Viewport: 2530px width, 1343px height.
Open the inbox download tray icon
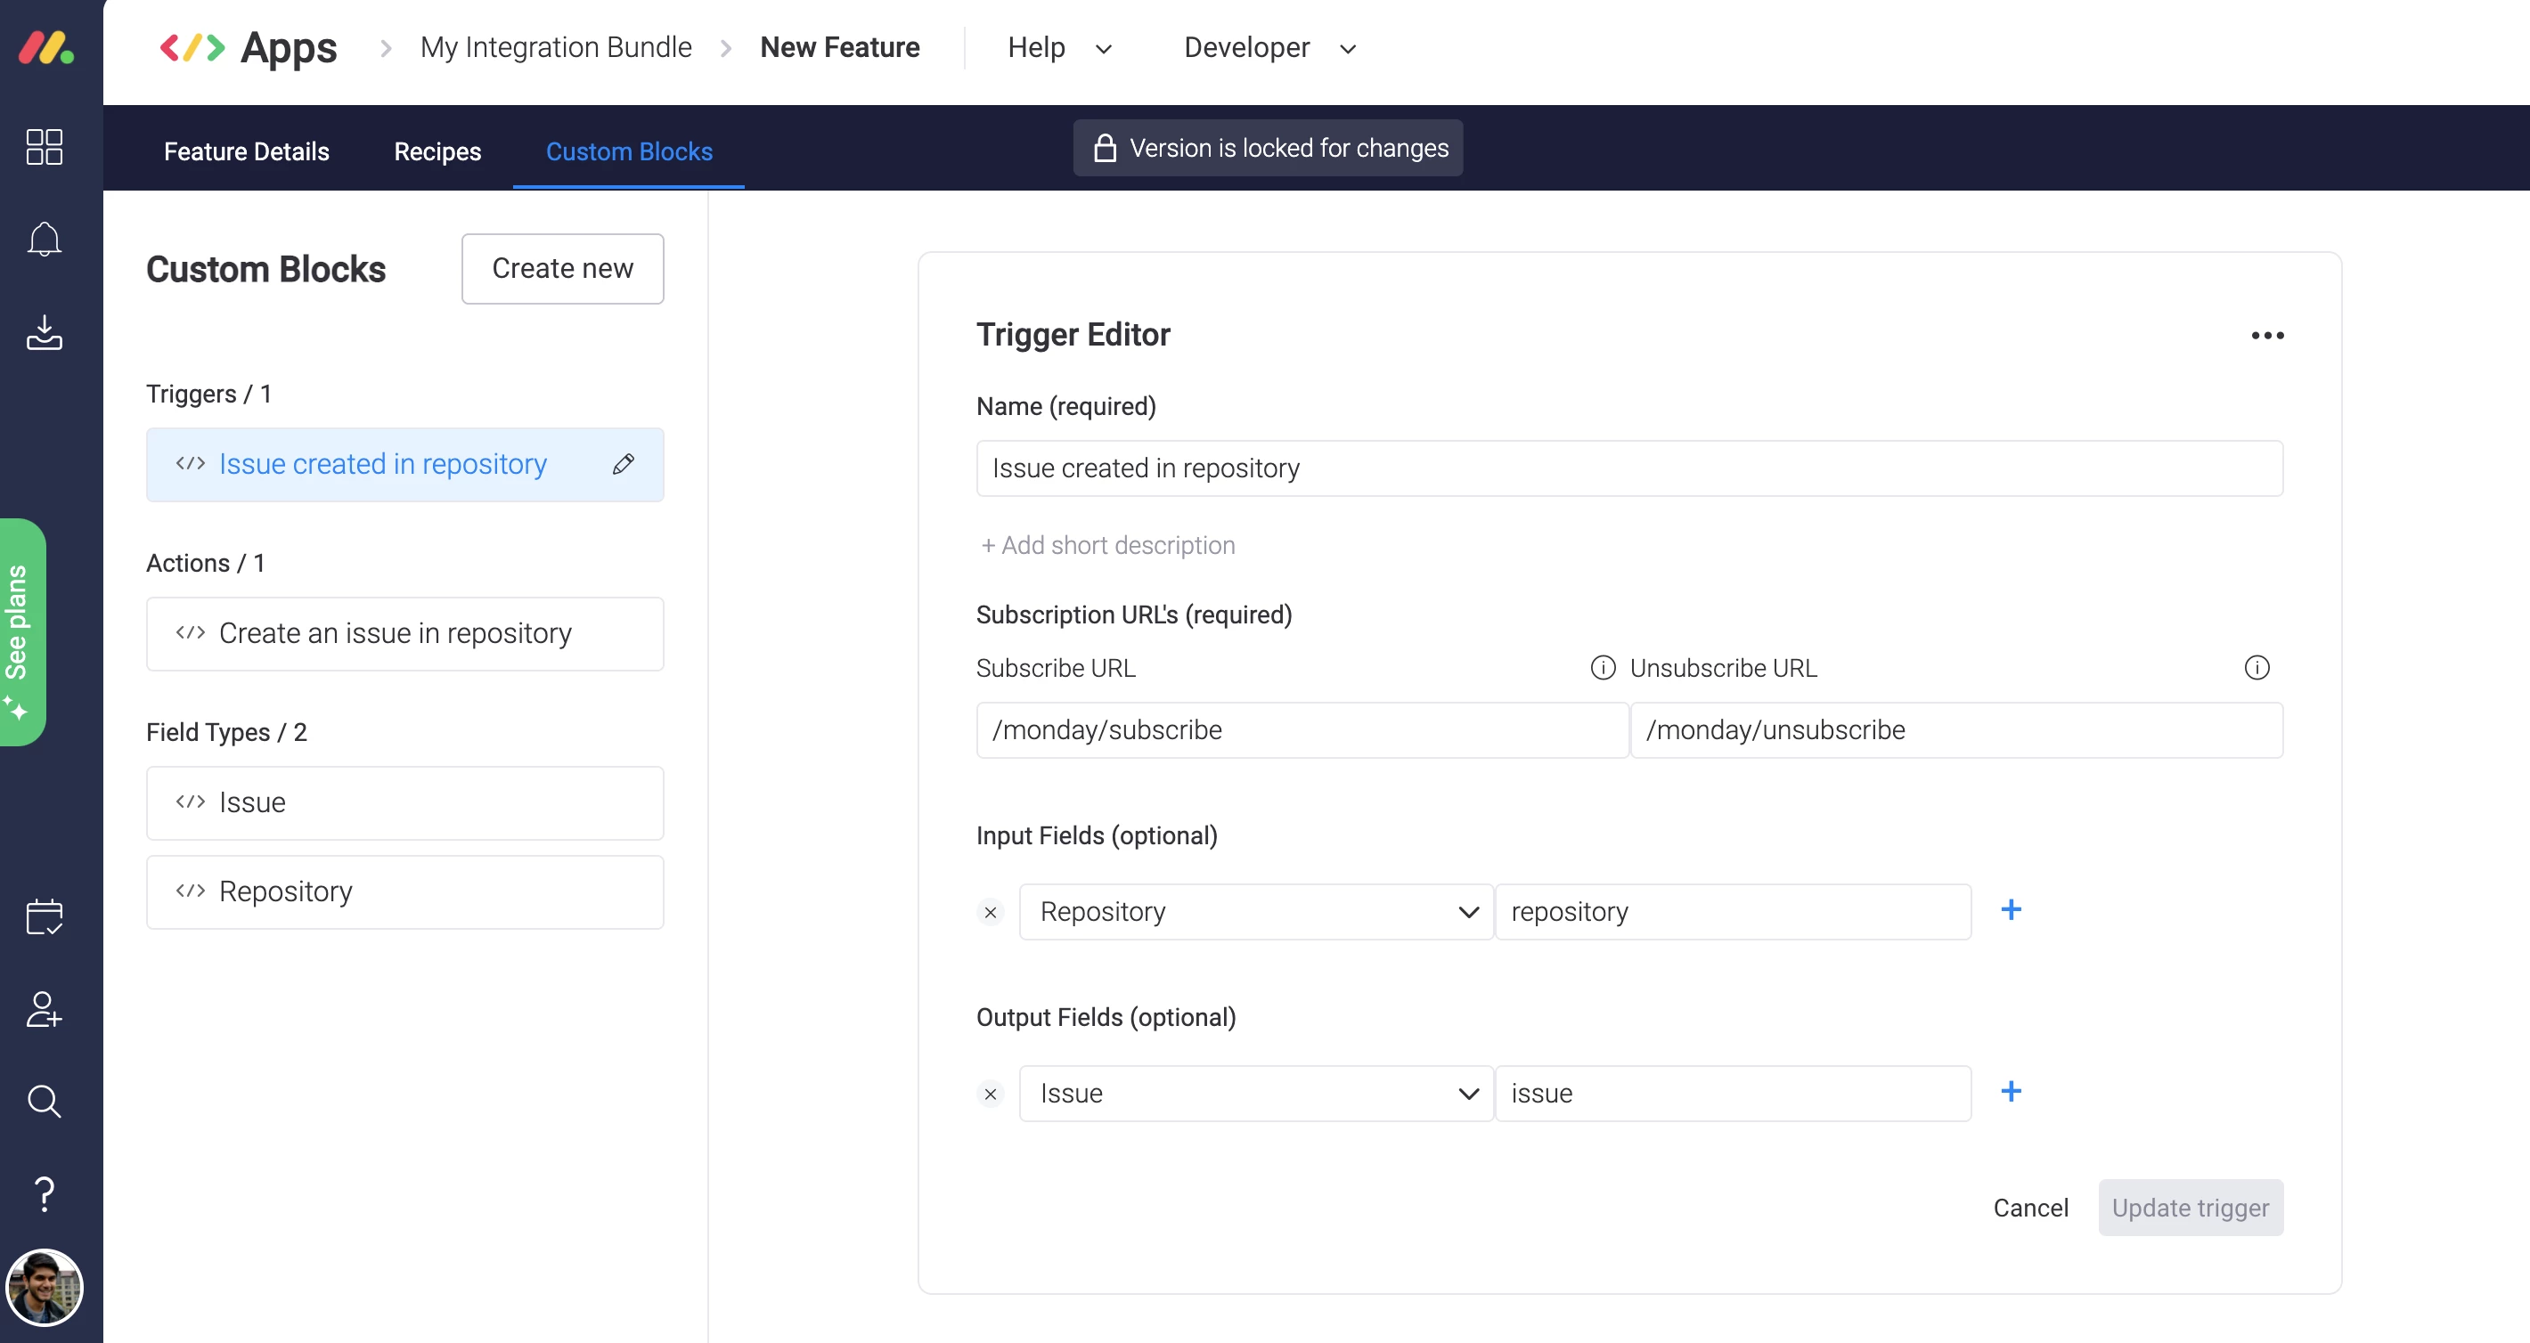click(45, 333)
